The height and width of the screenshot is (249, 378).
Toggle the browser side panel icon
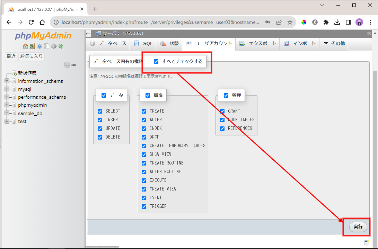coord(348,22)
